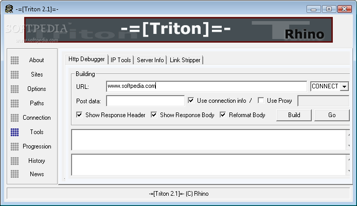
Task: Maximize the Triton window
Action: (329, 9)
